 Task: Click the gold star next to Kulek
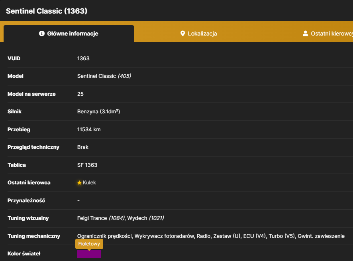pyautogui.click(x=79, y=182)
